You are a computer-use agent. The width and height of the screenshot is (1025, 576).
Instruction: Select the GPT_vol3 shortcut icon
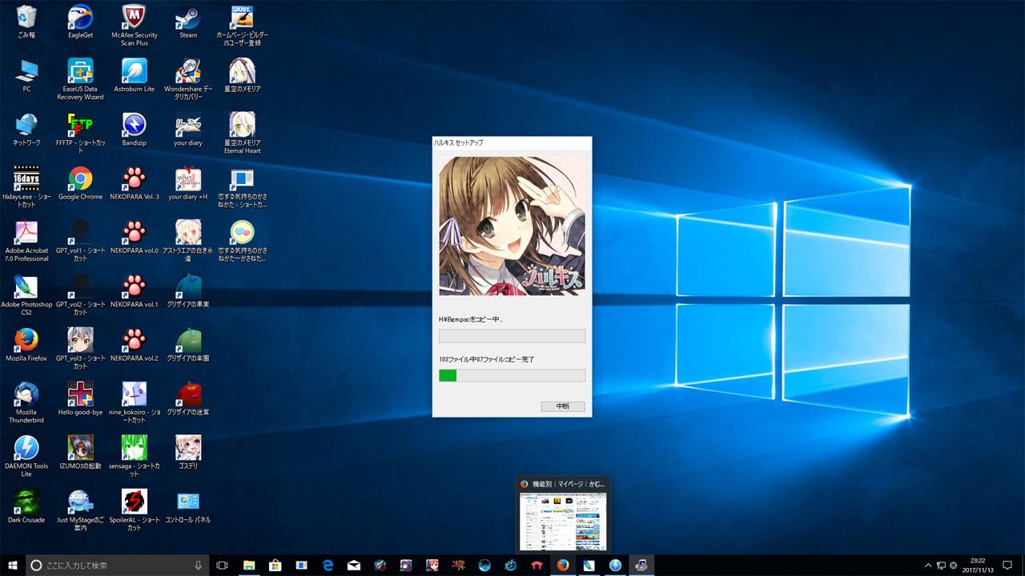click(x=80, y=348)
